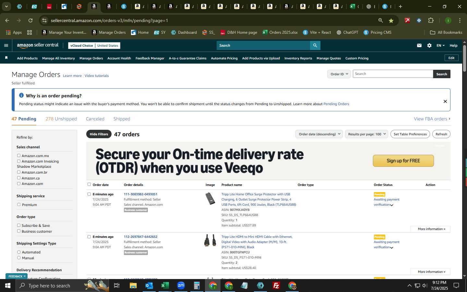Viewport: 467px width, 292px height.
Task: Click the Hide Filters button
Action: pos(99,134)
